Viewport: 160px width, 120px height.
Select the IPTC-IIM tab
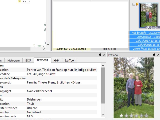42,60
